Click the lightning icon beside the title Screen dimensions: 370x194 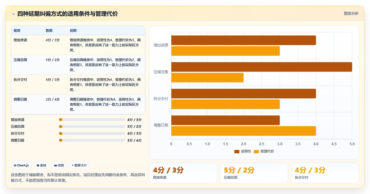[13, 14]
